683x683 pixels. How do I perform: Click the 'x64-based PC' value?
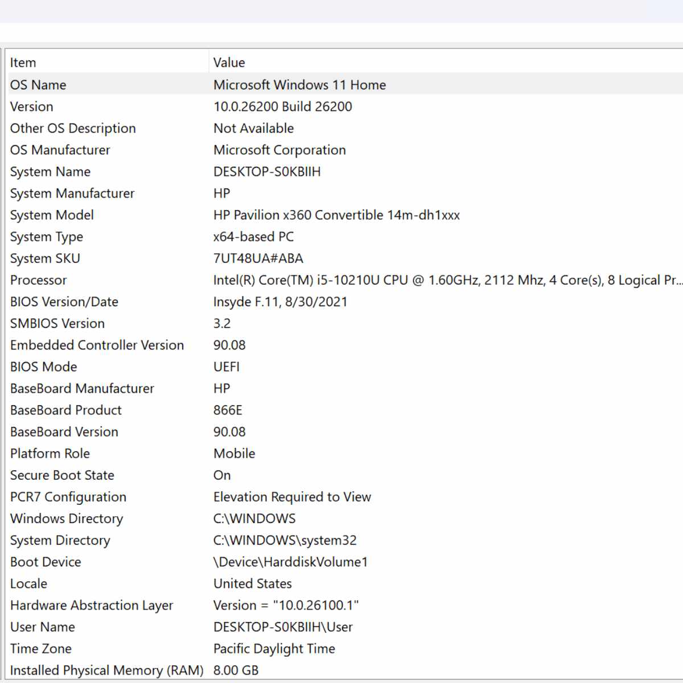click(253, 237)
